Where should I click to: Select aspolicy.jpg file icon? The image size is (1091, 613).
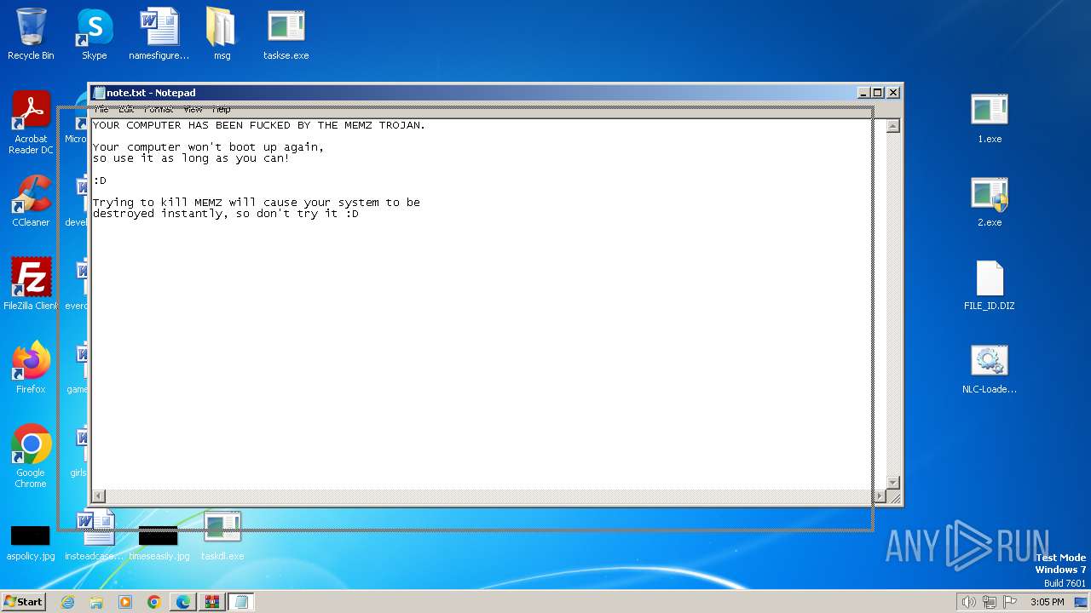[31, 543]
